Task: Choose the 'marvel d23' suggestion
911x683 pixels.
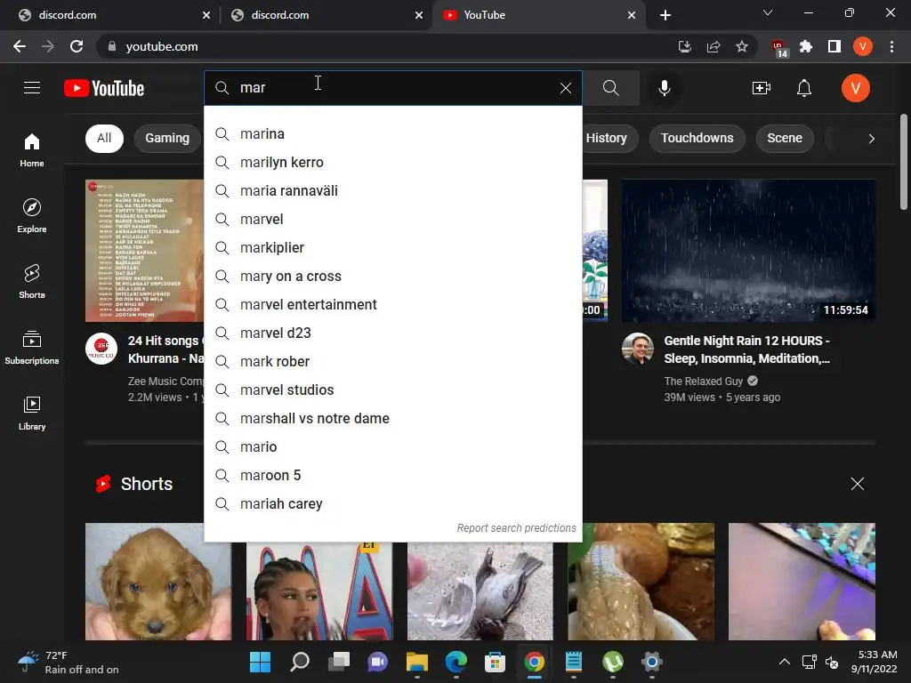Action: pos(393,333)
